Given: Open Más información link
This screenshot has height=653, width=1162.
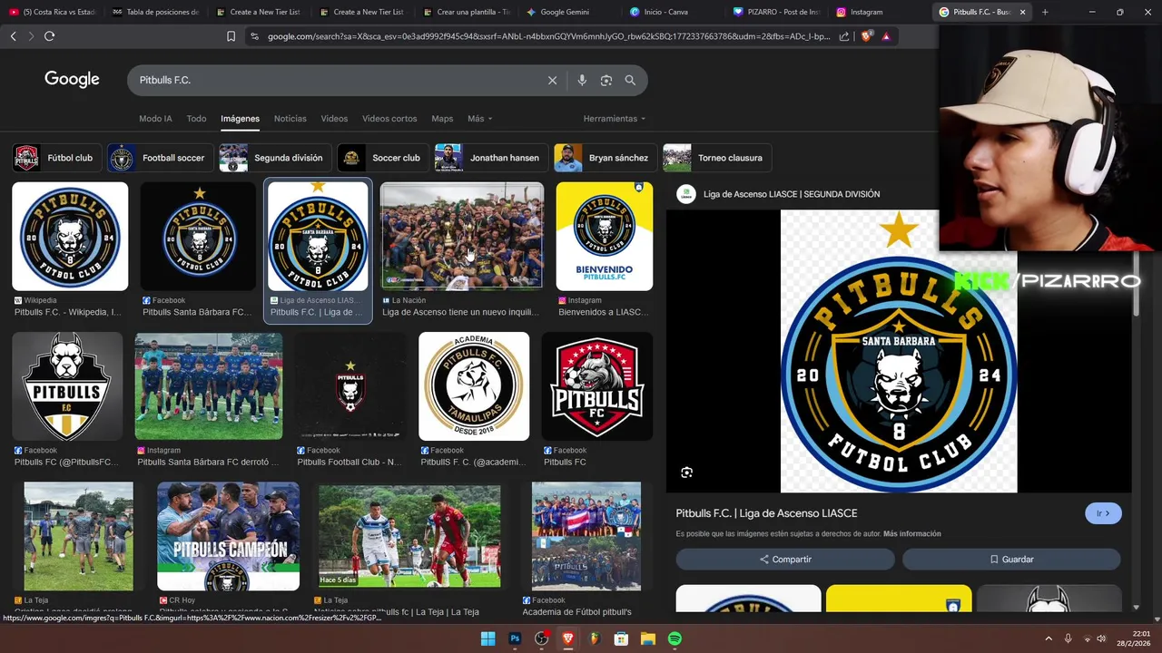Looking at the screenshot, I should tap(911, 534).
